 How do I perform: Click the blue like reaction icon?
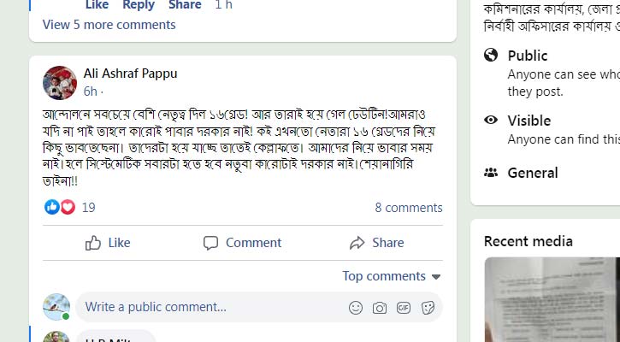coord(52,207)
